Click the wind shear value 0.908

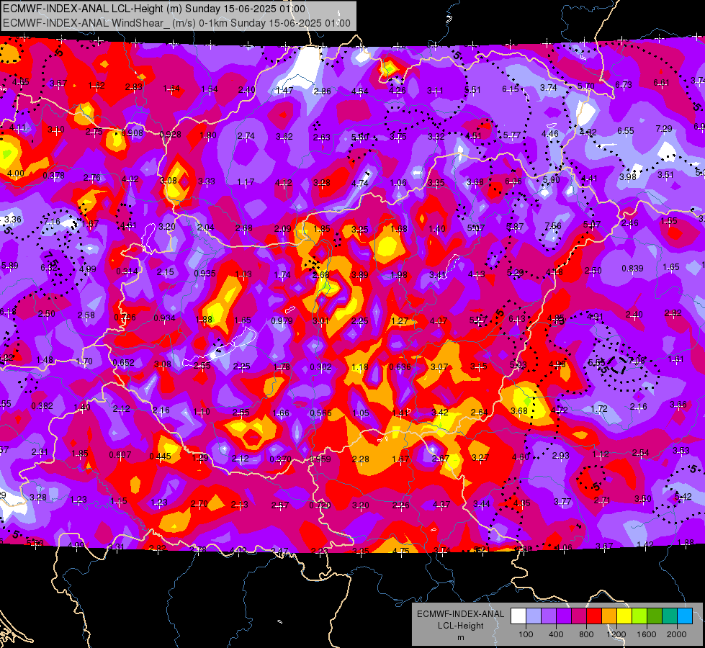click(133, 132)
